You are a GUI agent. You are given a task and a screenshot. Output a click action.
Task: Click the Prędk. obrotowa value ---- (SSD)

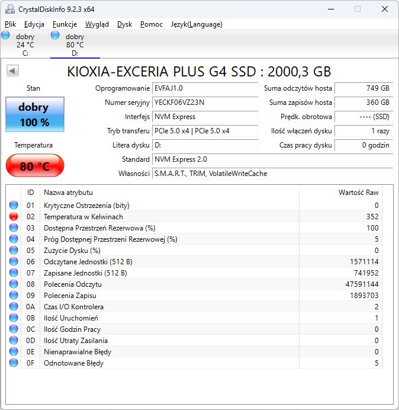363,117
